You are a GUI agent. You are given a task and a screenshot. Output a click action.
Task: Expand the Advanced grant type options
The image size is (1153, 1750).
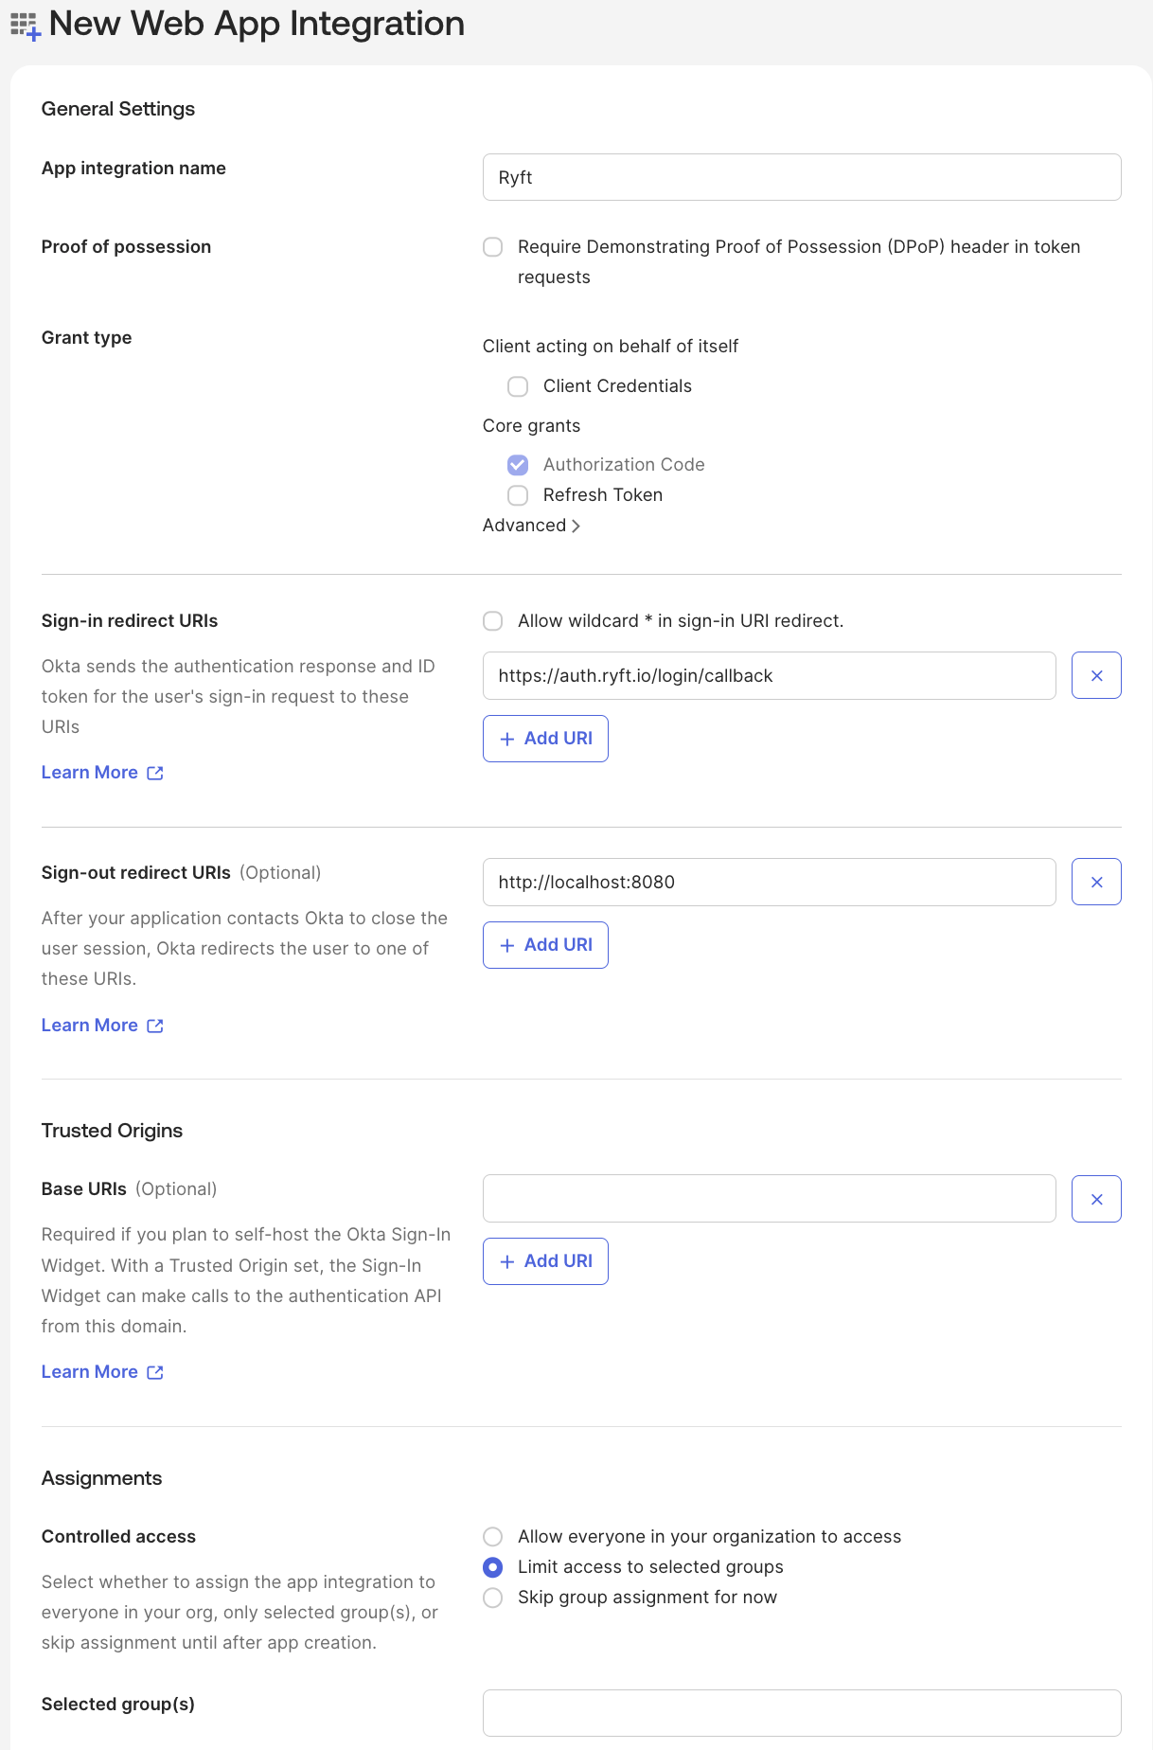pyautogui.click(x=531, y=526)
